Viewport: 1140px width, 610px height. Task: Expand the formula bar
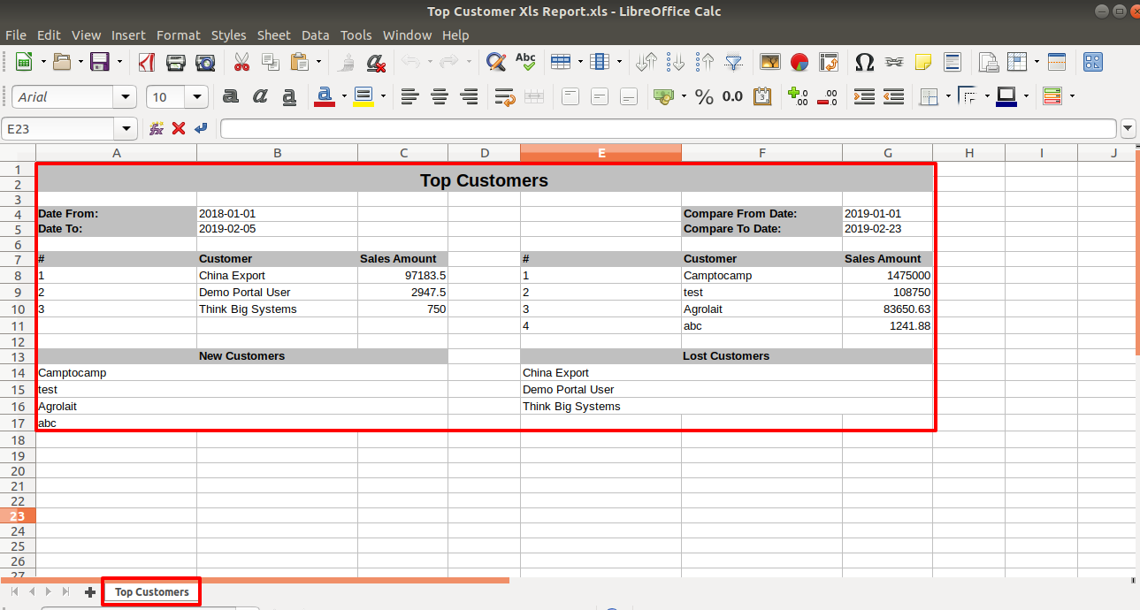[1128, 129]
